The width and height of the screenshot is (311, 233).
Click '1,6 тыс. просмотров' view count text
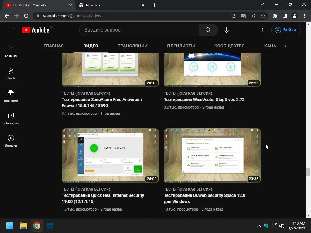(79, 209)
